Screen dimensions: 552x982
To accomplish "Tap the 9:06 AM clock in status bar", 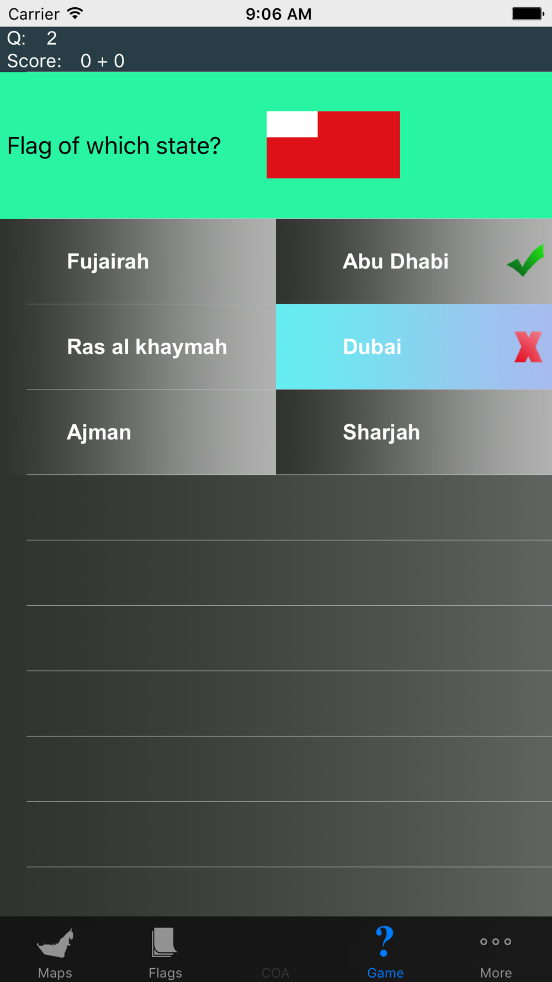I will [x=279, y=14].
